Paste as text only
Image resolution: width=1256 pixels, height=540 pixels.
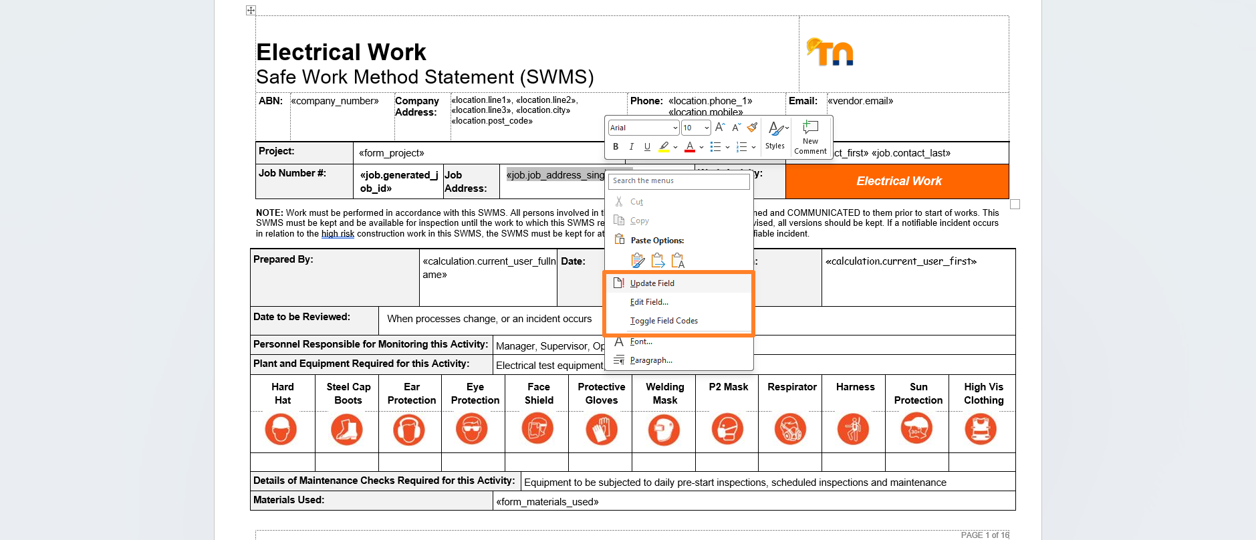(x=678, y=261)
